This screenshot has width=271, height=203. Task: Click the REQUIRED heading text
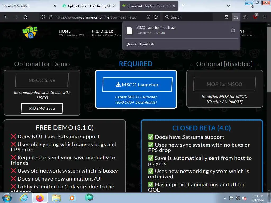136,64
